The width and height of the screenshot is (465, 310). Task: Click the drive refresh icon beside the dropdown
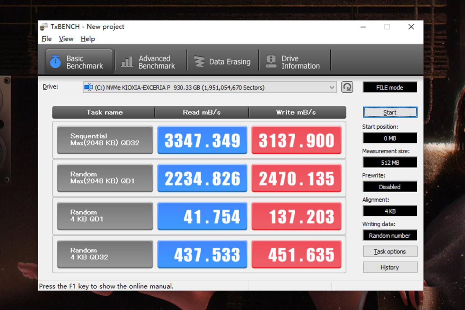click(347, 87)
